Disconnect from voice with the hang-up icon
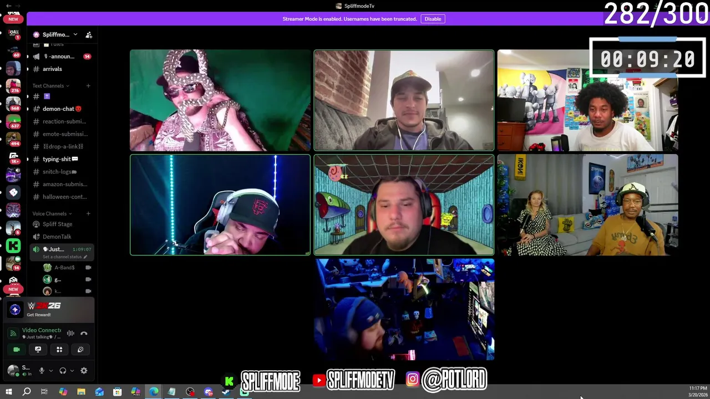The image size is (710, 399). click(x=84, y=333)
